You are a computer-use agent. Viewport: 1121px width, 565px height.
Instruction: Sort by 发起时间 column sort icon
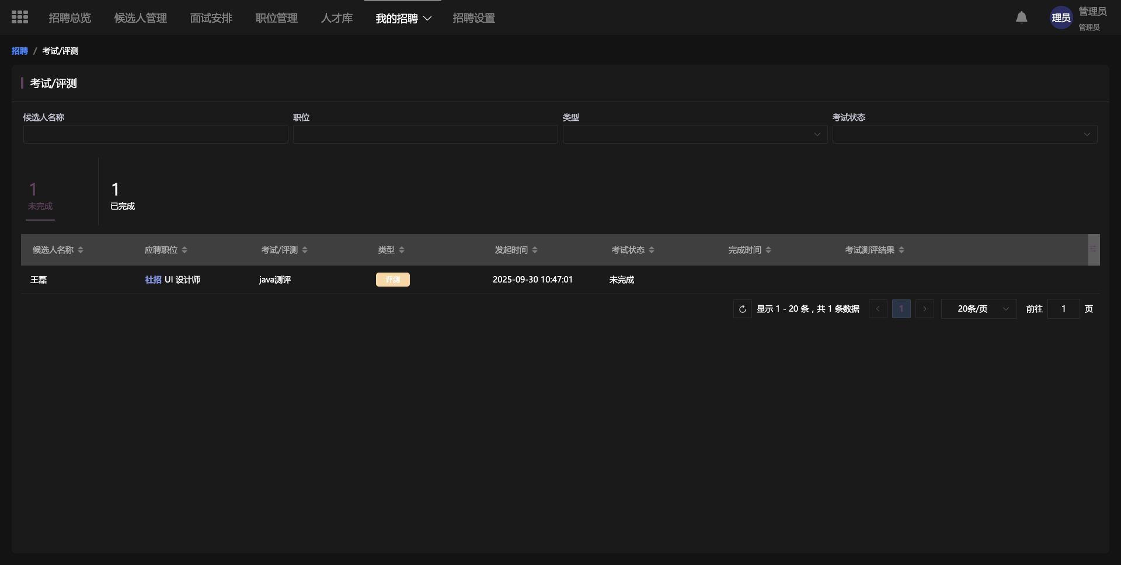[x=535, y=250]
